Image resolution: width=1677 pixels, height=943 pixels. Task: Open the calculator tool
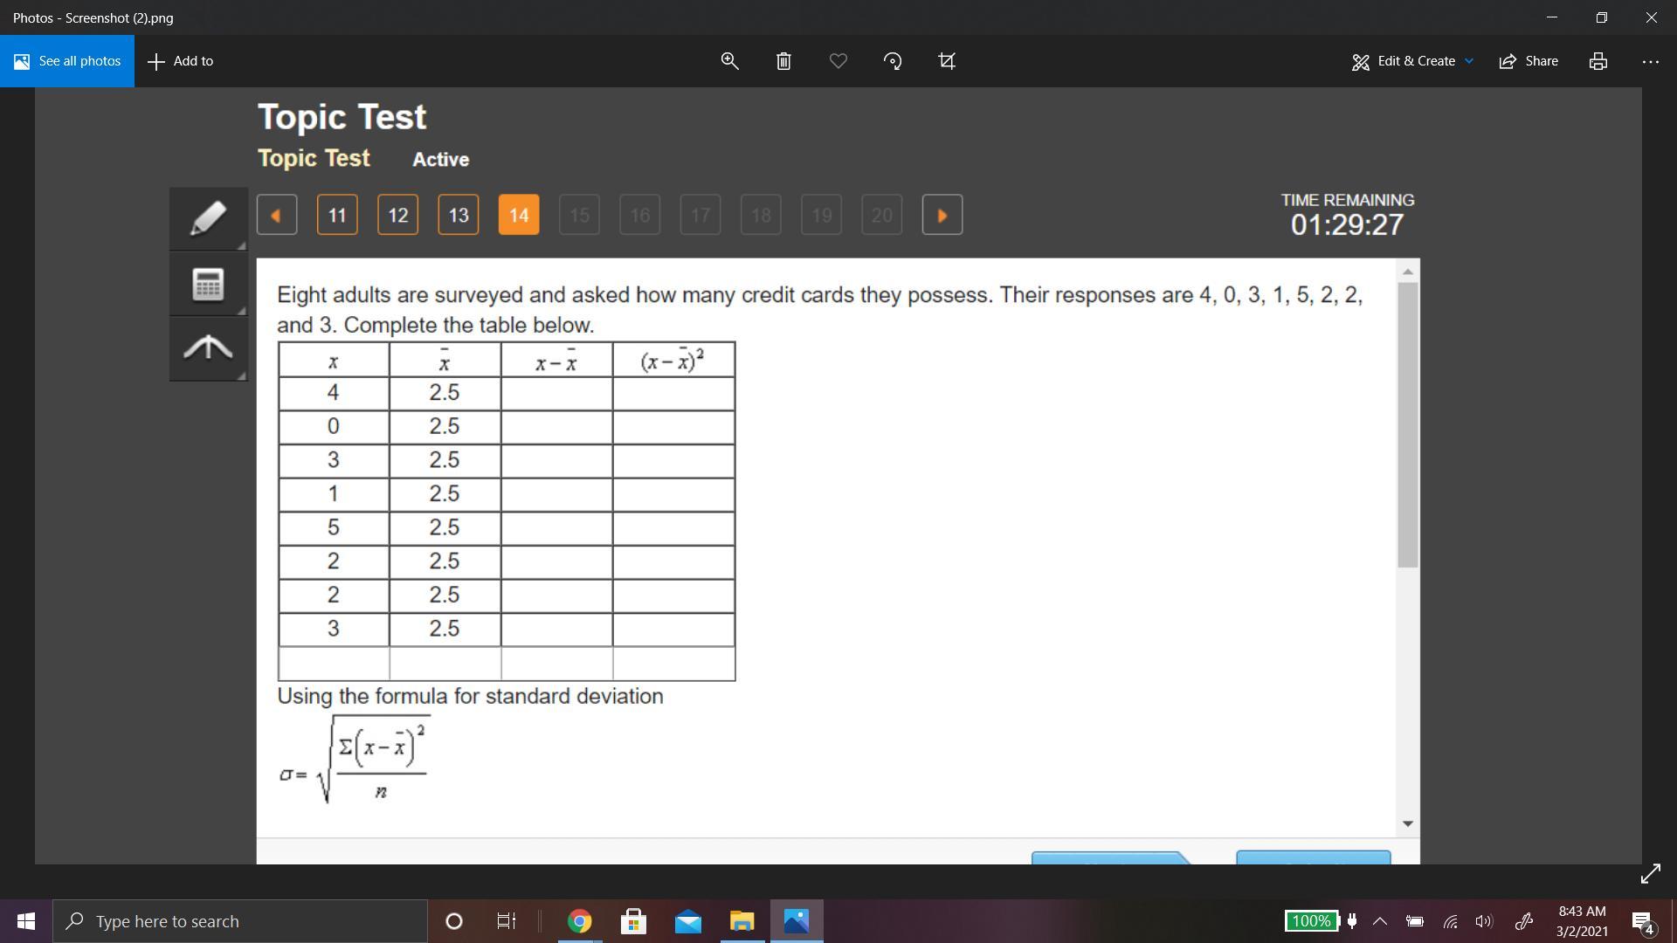tap(208, 285)
